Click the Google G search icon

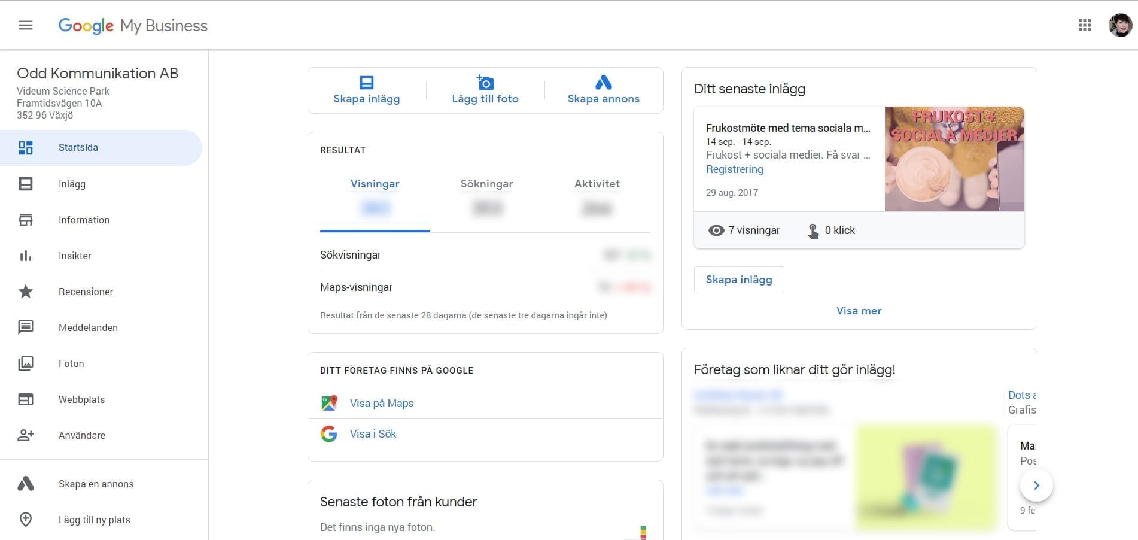pyautogui.click(x=329, y=434)
